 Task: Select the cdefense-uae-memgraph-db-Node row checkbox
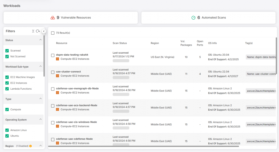[53, 89]
